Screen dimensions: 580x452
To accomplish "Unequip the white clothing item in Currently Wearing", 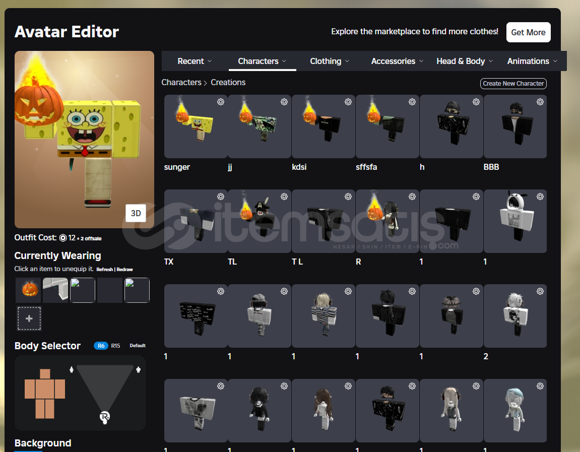I will click(x=55, y=290).
